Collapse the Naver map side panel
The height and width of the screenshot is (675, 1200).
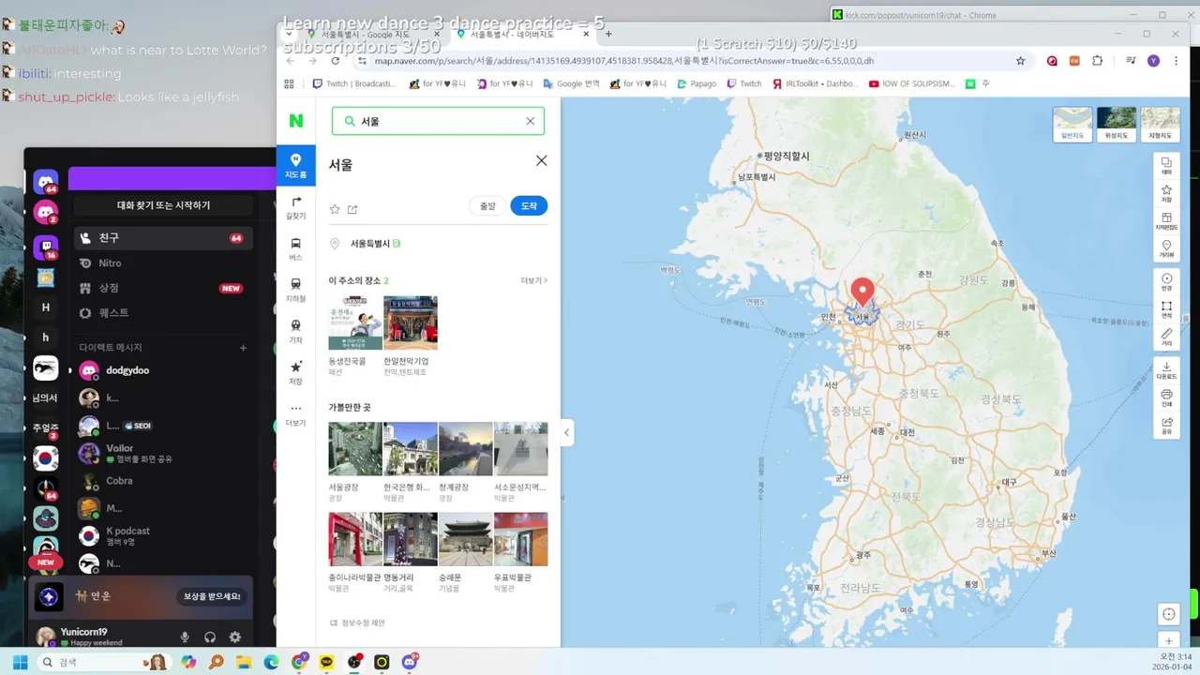coord(567,432)
